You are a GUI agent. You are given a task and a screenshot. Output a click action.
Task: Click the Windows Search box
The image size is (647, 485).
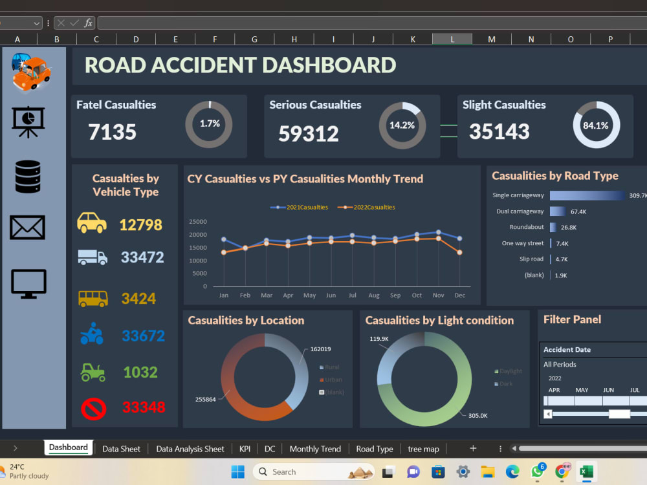click(x=314, y=471)
